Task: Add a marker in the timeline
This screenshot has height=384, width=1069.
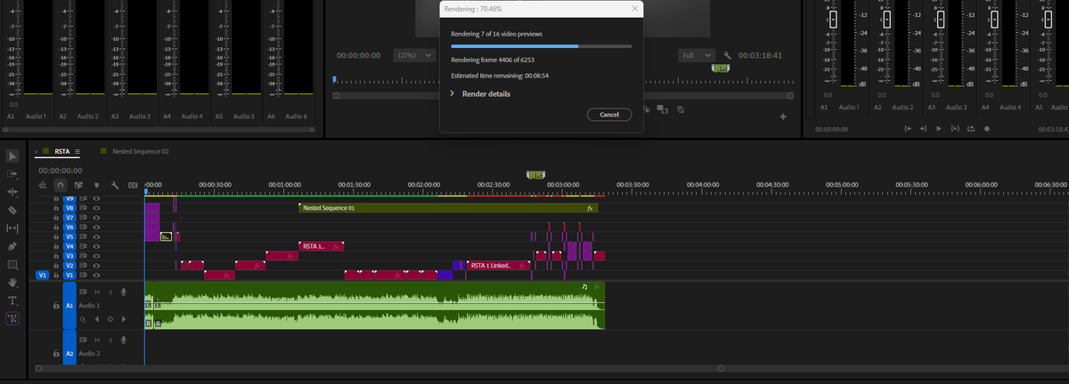Action: coord(96,185)
